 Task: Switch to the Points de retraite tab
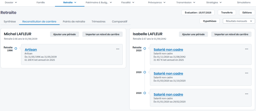click(74, 21)
